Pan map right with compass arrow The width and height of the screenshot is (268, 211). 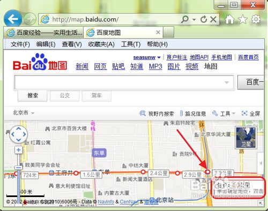coord(24,134)
